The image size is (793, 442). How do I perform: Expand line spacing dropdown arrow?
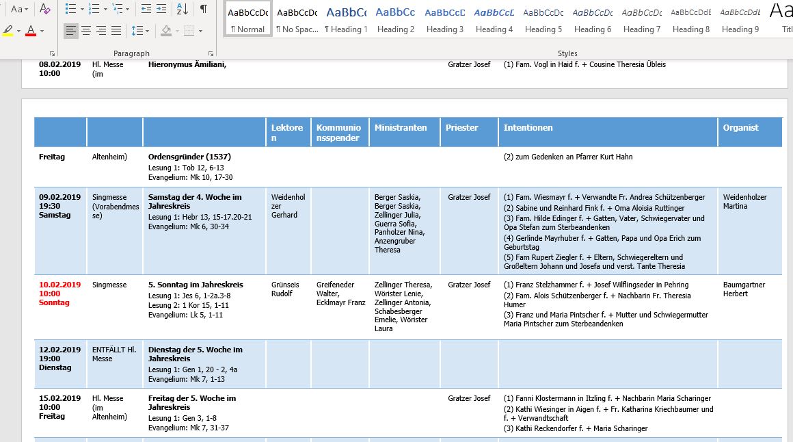[x=147, y=31]
